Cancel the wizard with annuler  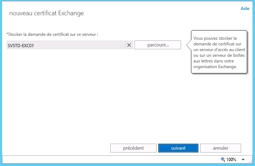point(221,148)
